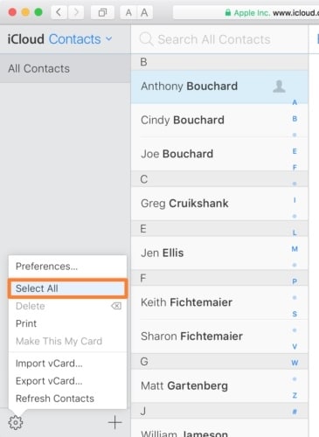This screenshot has width=319, height=437.
Task: Jump to letter S in alphabet index
Action: click(295, 314)
